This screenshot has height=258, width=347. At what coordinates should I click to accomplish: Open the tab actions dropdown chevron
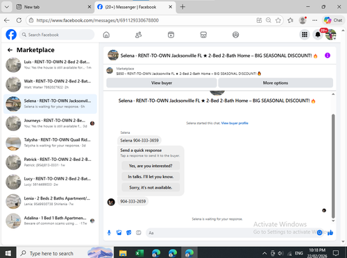(7, 7)
